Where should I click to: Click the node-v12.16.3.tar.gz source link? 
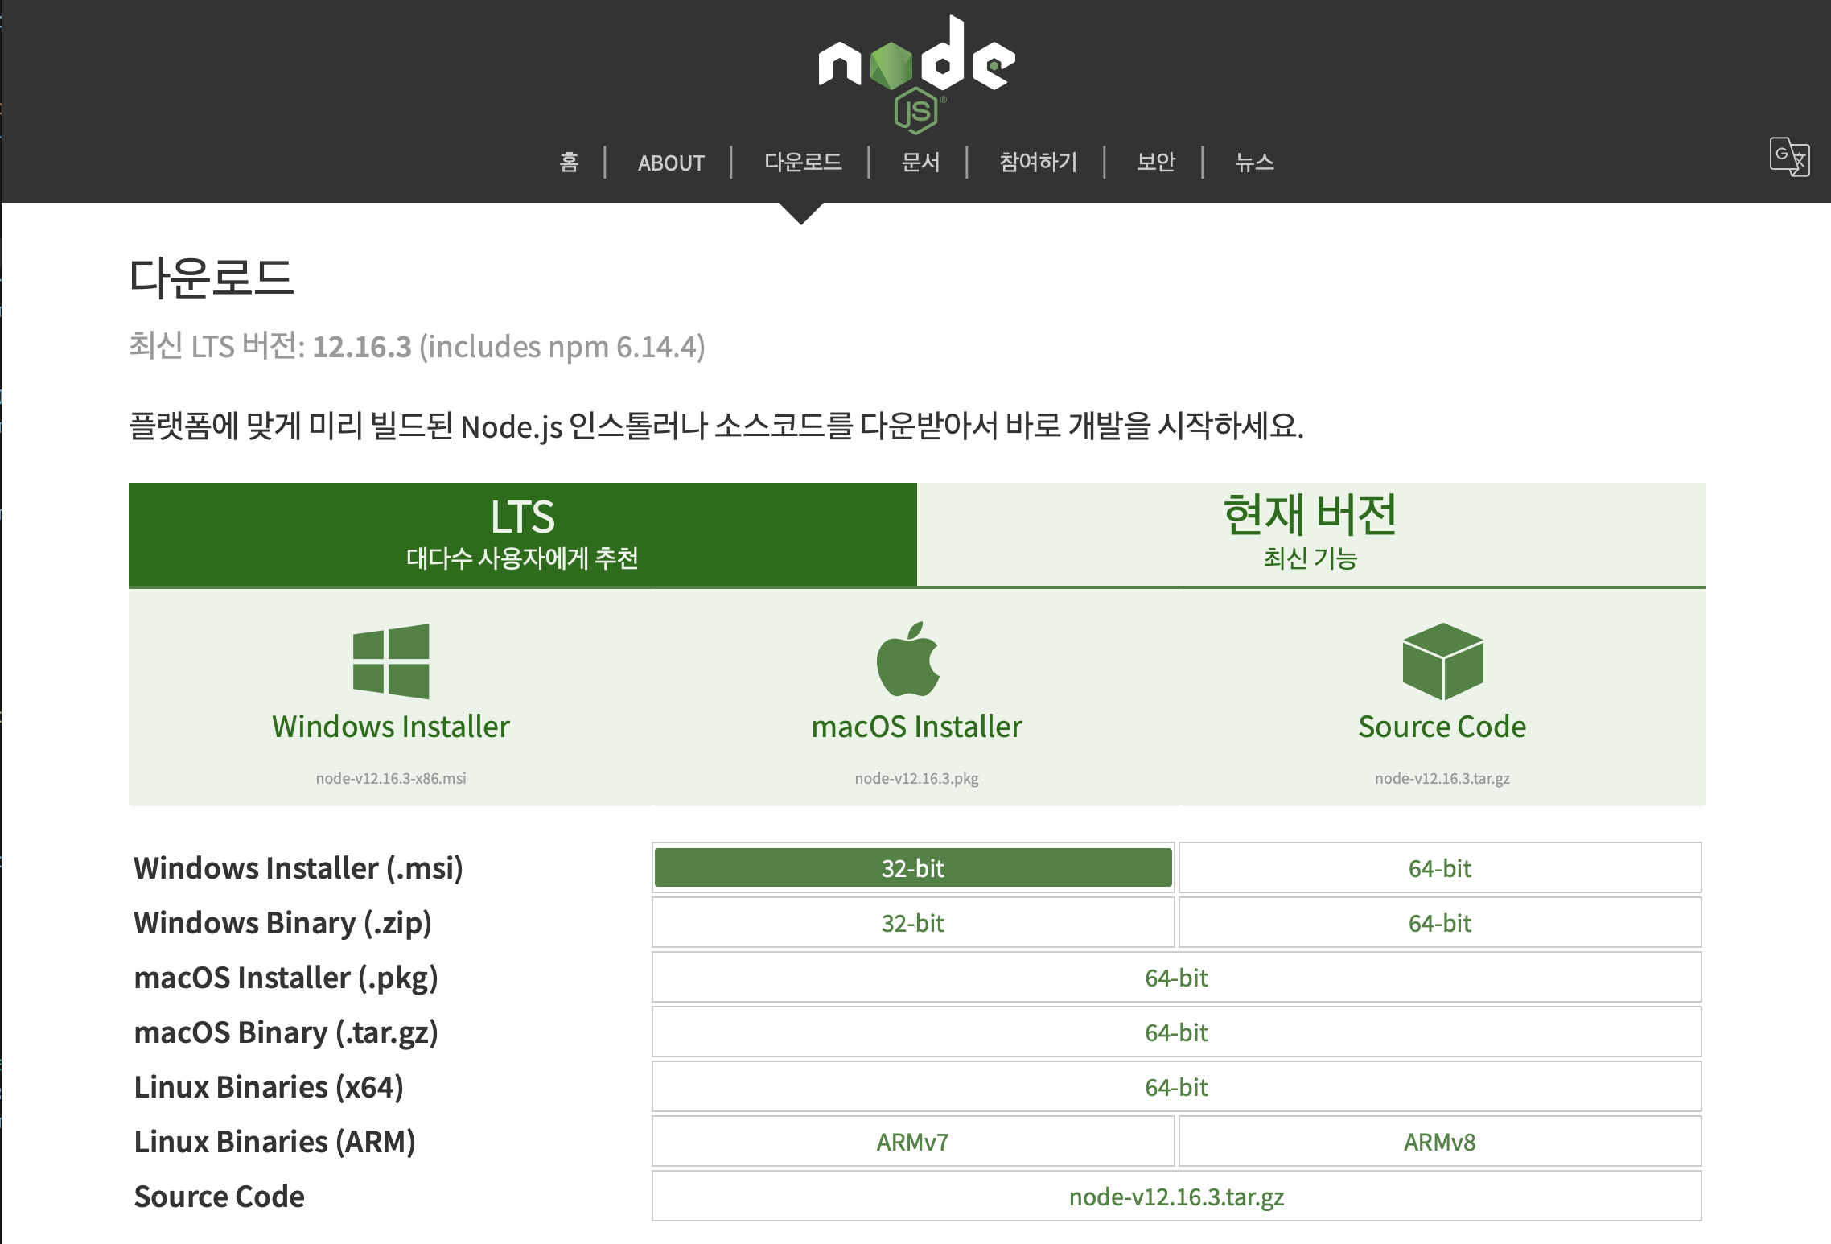(x=1176, y=1197)
